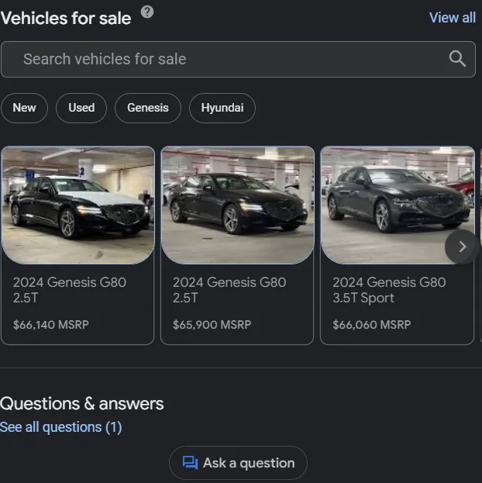This screenshot has height=483, width=482.
Task: Click the $66,060 MSRP price
Action: tap(372, 325)
